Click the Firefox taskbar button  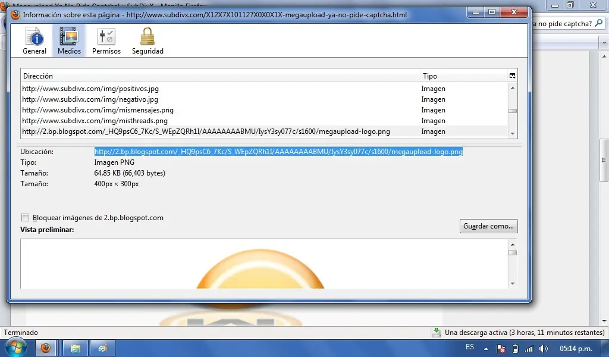click(46, 347)
